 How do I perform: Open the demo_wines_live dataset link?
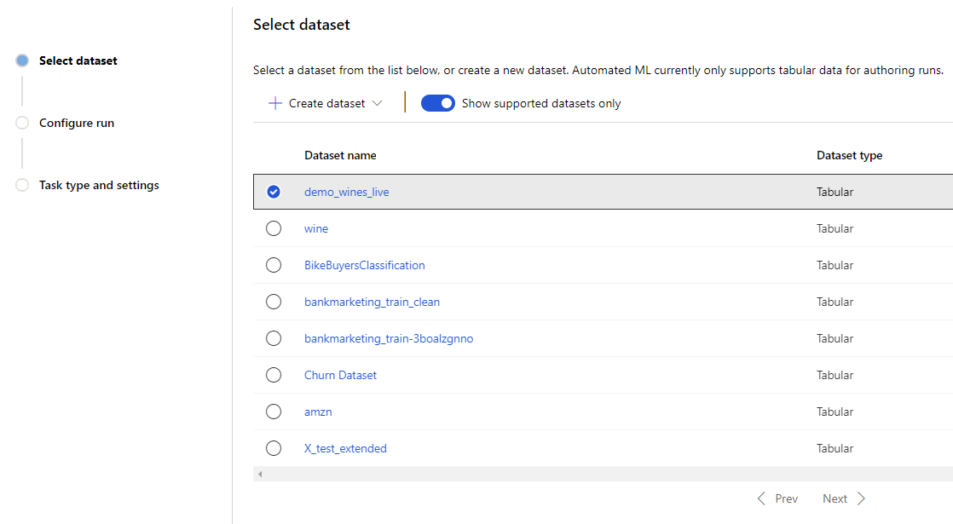346,191
